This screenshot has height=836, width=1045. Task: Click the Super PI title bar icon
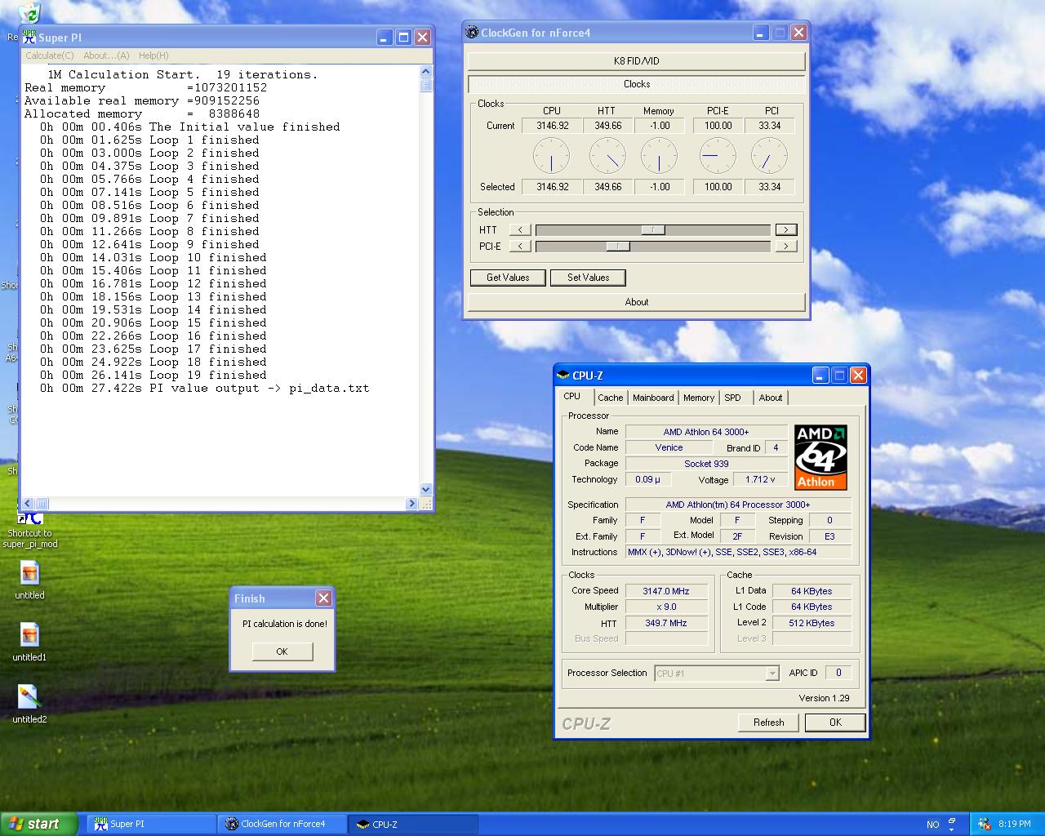[29, 37]
